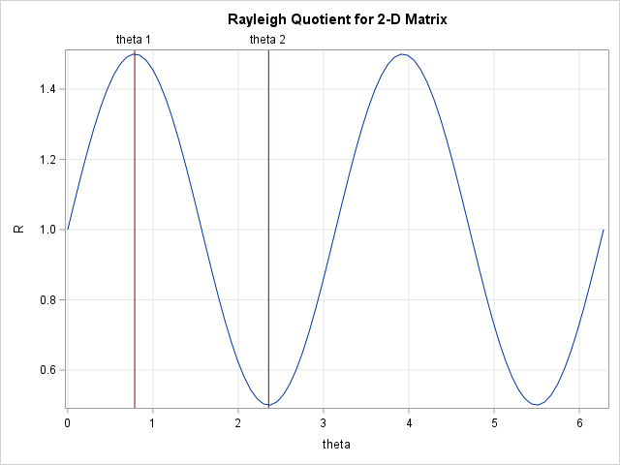Image resolution: width=620 pixels, height=465 pixels.
Task: Click the y-axis label "R"
Action: point(16,230)
